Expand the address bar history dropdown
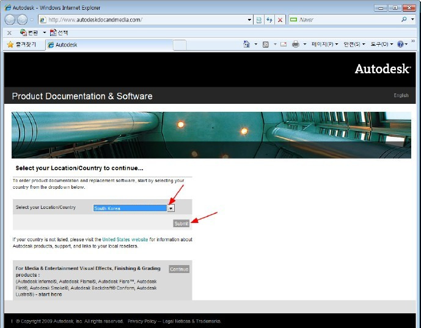The image size is (421, 328). pos(249,20)
